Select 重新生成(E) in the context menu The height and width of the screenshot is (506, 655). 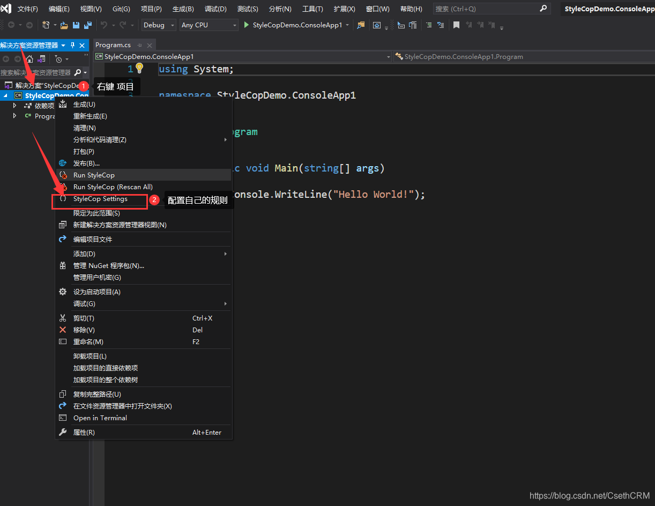144,116
